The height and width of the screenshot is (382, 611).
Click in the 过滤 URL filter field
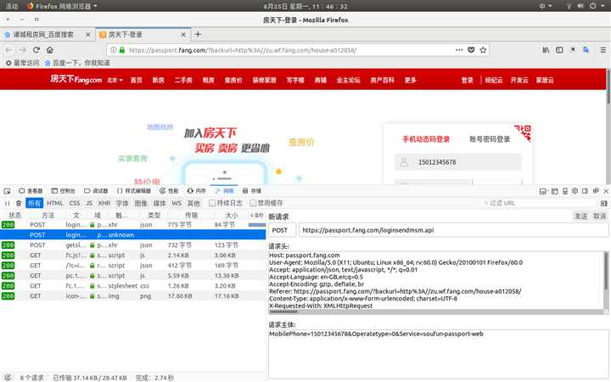[540, 203]
